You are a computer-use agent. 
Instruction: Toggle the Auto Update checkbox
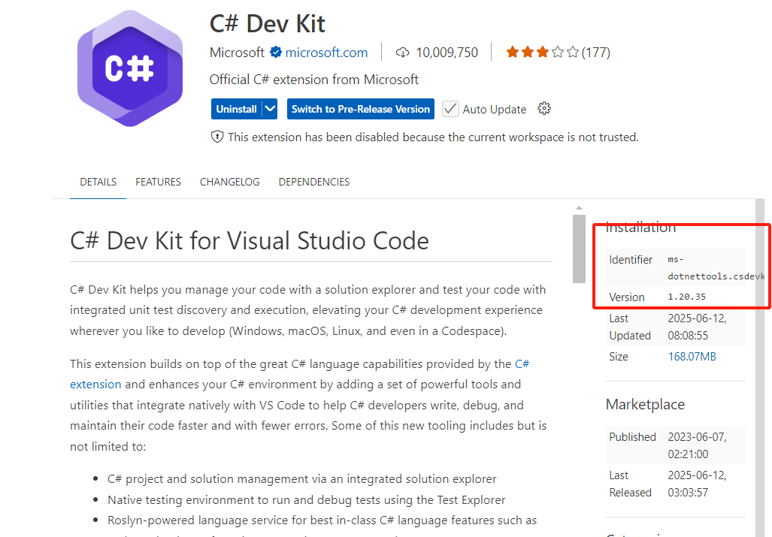pos(450,109)
